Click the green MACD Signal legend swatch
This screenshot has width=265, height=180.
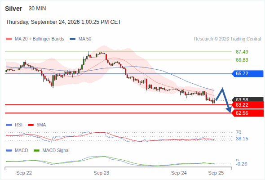pos(36,151)
